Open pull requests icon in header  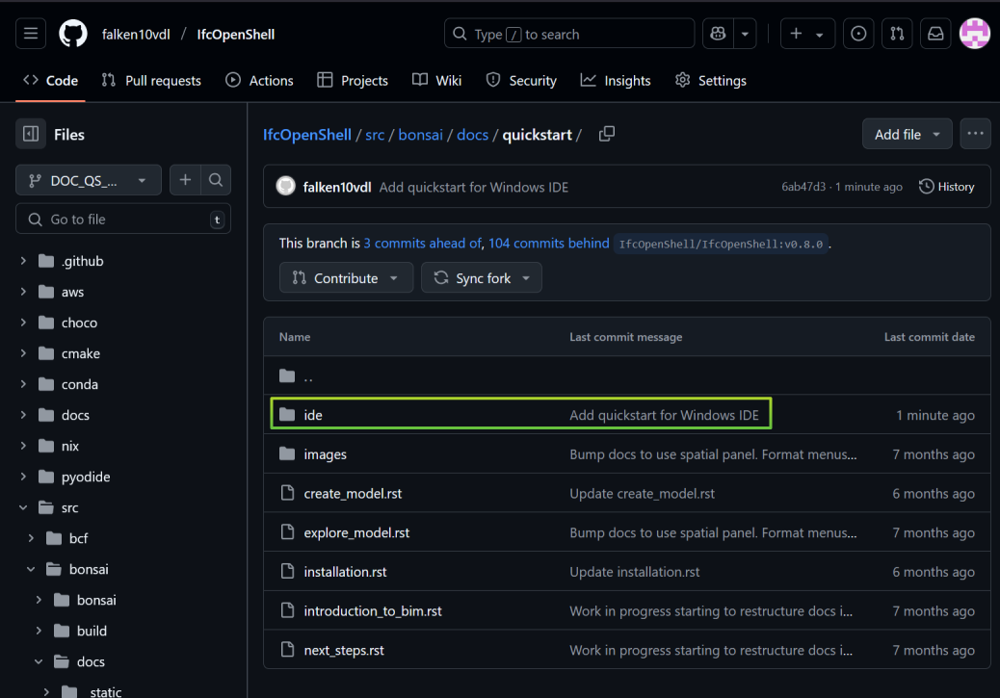(897, 34)
